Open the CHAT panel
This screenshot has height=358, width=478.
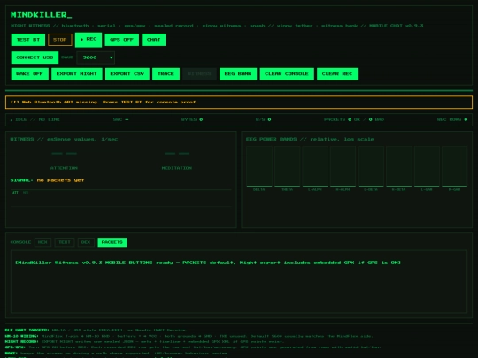(154, 40)
